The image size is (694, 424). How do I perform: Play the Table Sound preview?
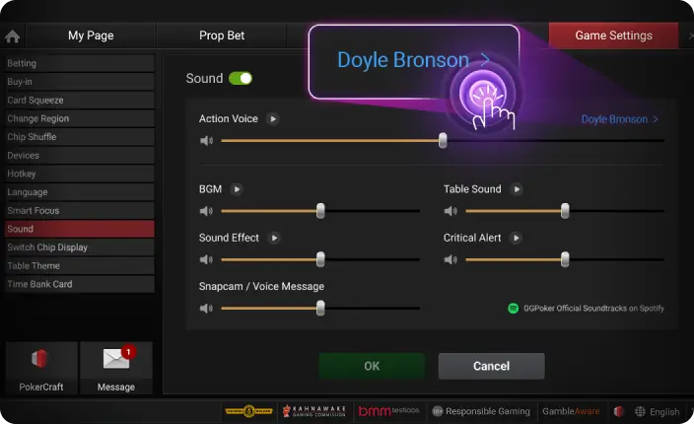517,189
